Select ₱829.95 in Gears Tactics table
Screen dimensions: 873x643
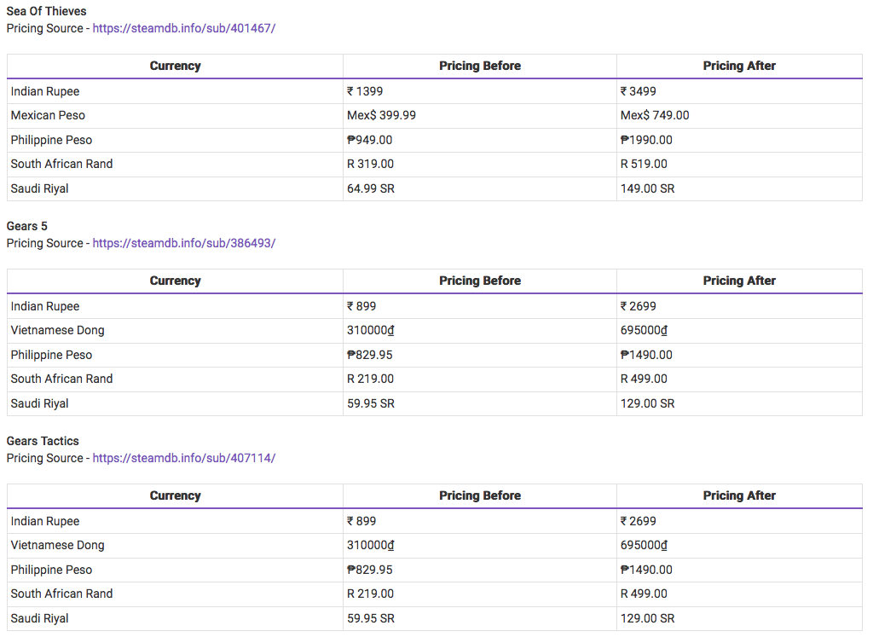[x=370, y=570]
